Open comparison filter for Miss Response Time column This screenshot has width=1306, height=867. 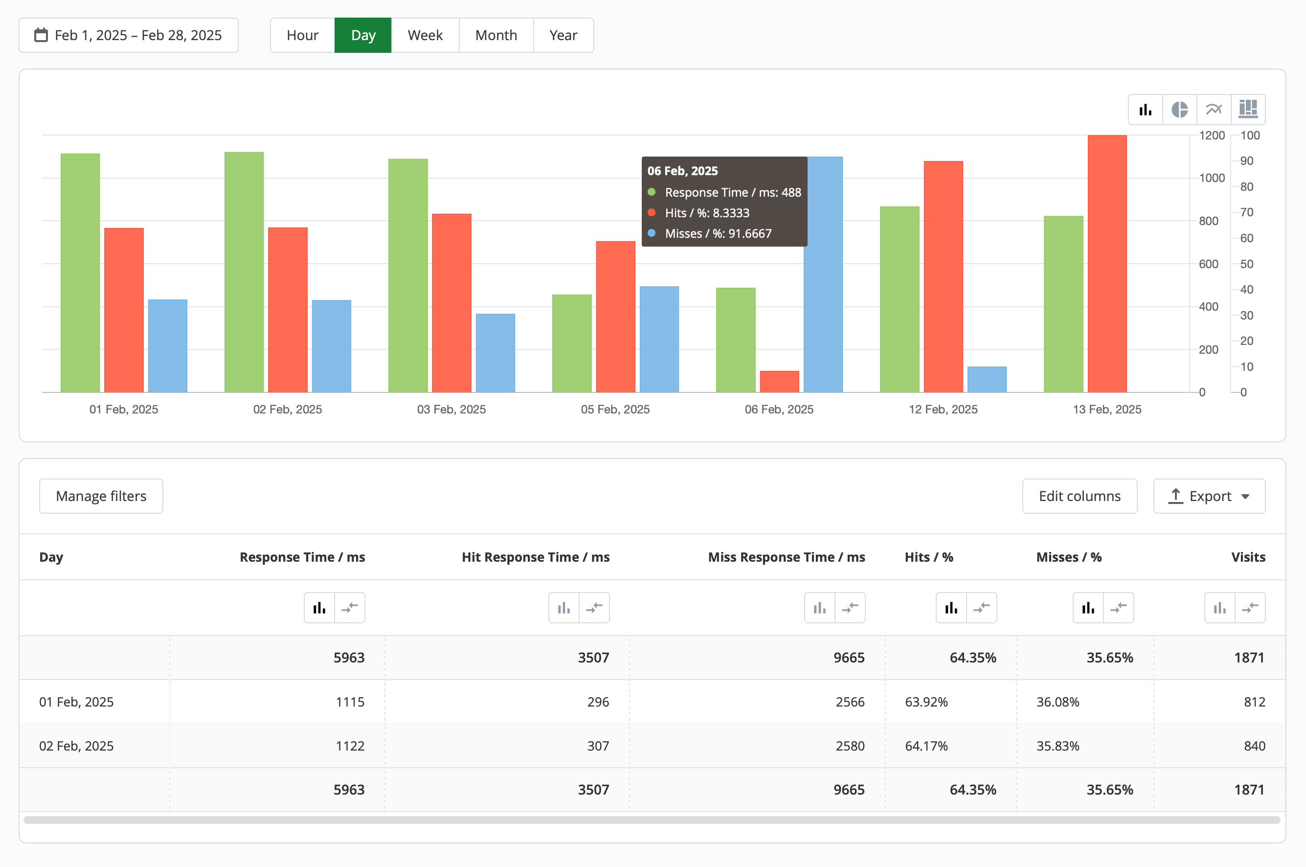[850, 608]
